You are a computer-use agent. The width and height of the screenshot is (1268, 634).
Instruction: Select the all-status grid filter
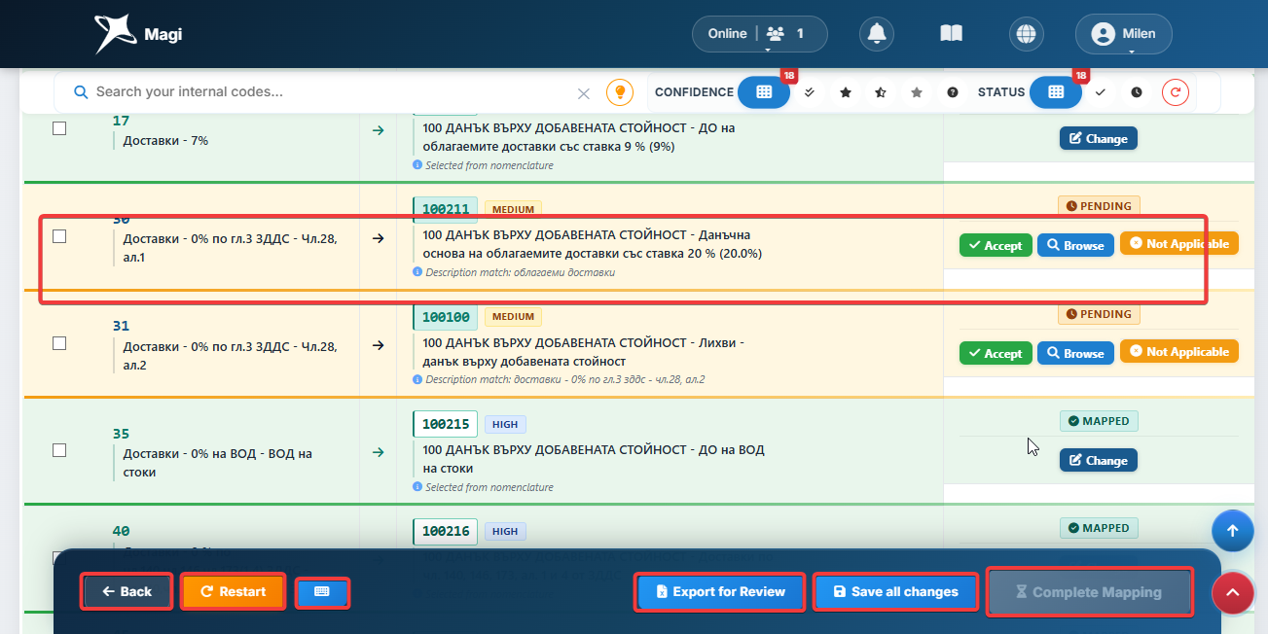click(x=1056, y=92)
